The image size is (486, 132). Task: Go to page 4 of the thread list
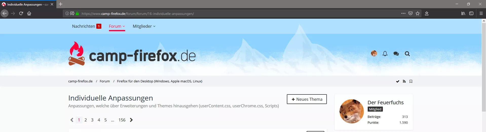[x=99, y=120]
